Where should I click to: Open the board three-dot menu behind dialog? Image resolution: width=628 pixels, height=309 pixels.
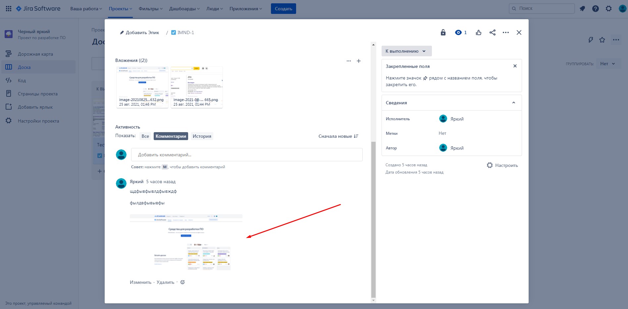616,40
